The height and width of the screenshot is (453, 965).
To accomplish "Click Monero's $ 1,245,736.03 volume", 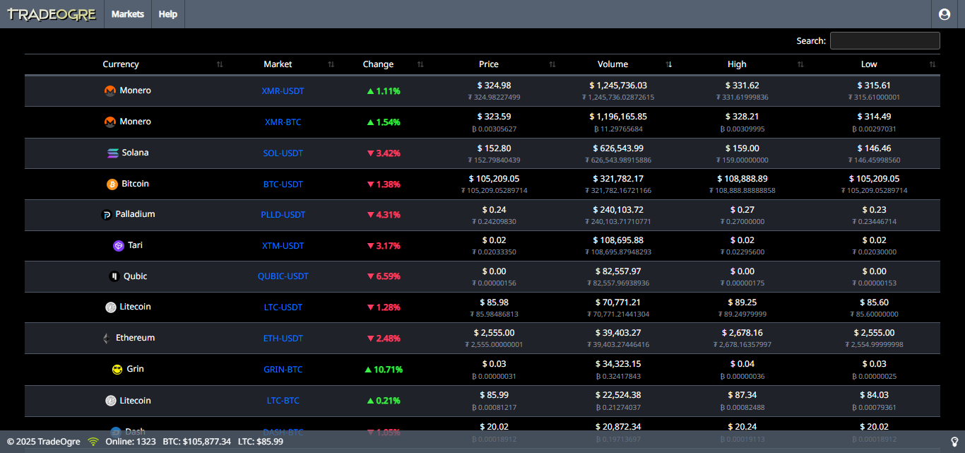I will [618, 86].
